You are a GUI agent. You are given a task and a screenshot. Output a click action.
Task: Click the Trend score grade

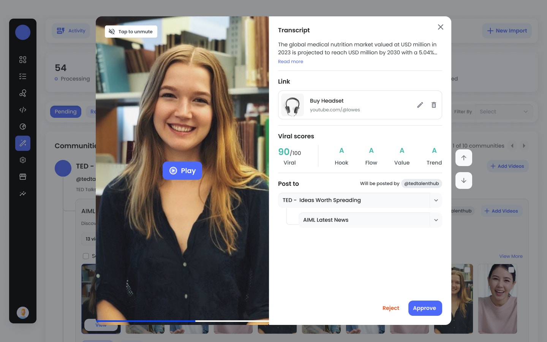pyautogui.click(x=434, y=151)
